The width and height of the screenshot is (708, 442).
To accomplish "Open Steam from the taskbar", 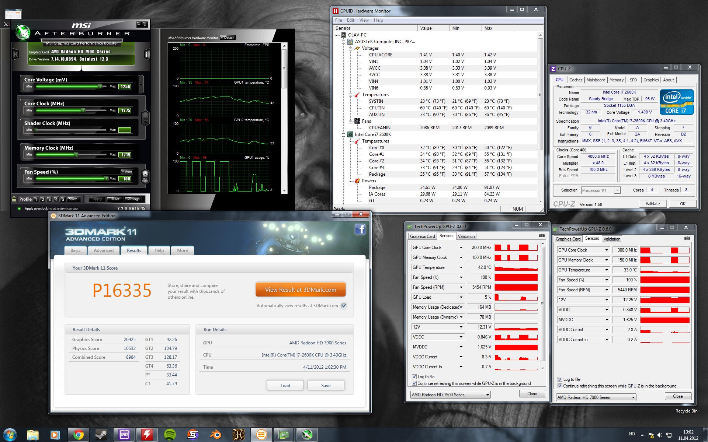I will coord(101,435).
